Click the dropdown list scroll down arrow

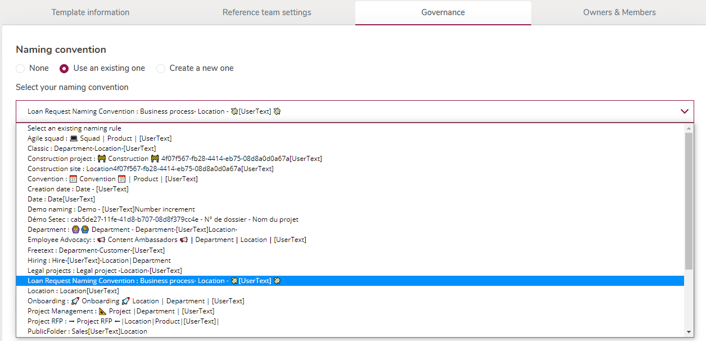(x=689, y=332)
